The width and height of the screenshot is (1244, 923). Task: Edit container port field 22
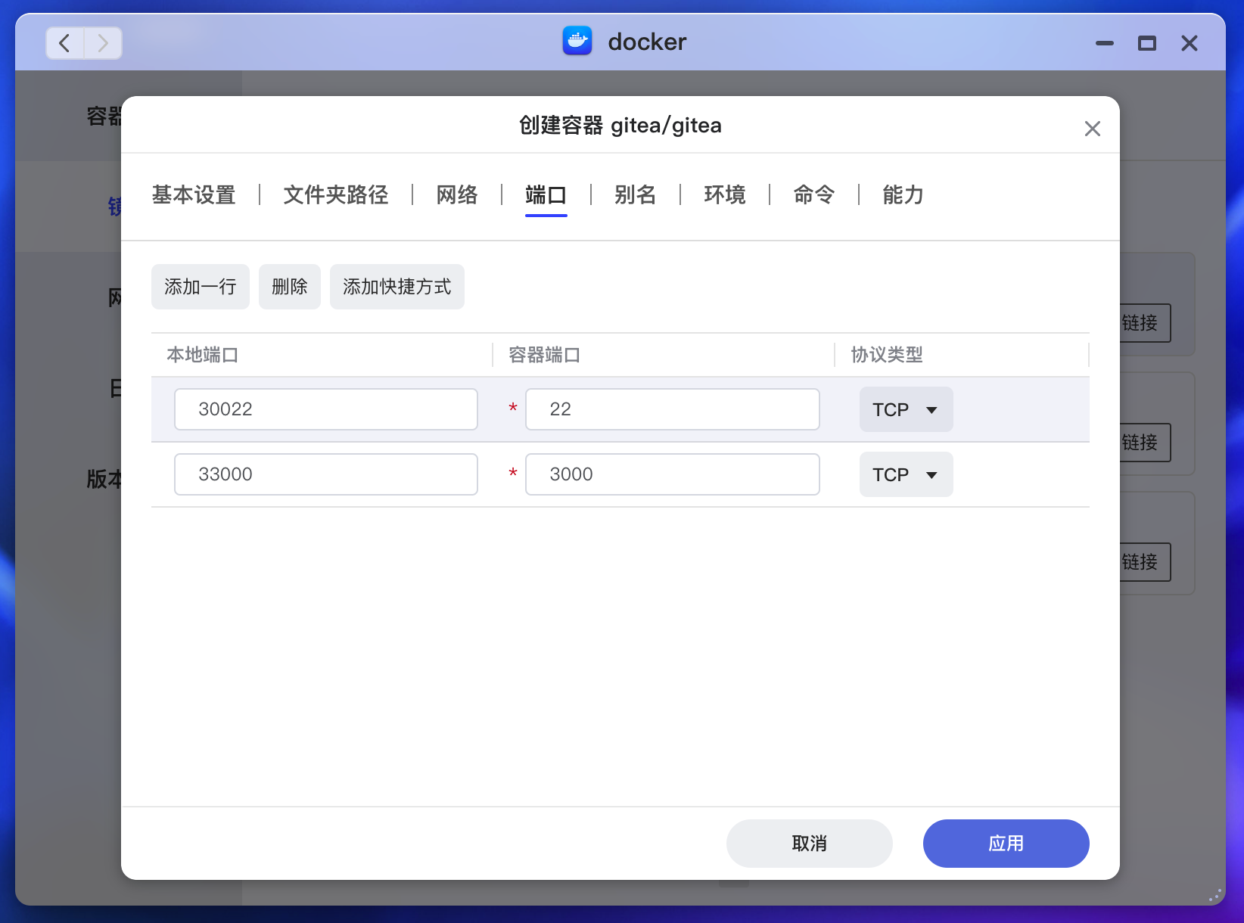(673, 409)
